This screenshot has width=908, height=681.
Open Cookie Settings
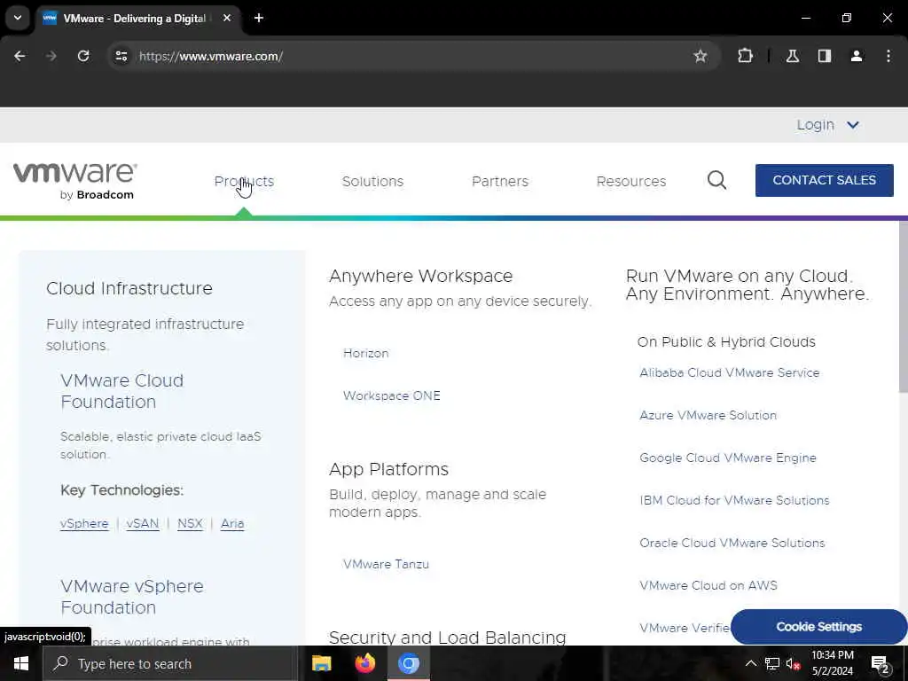click(x=818, y=627)
